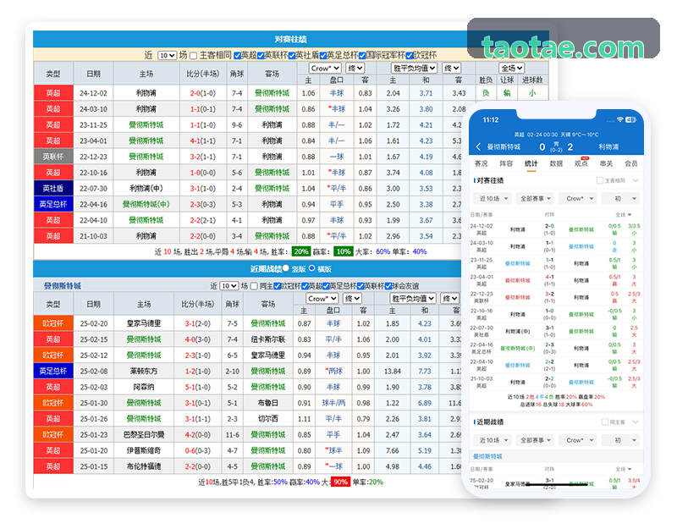Image resolution: width=677 pixels, height=529 pixels.
Task: Click the grey 英联杯 tag for 22-12-23
Action: coord(53,157)
